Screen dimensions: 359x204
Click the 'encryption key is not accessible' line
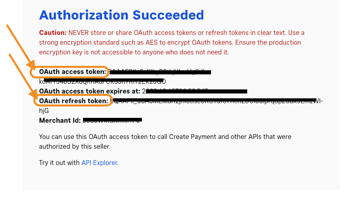click(134, 52)
